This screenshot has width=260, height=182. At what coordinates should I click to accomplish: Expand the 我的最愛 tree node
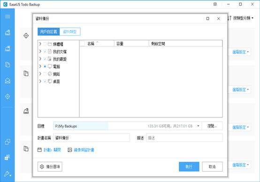[40, 59]
